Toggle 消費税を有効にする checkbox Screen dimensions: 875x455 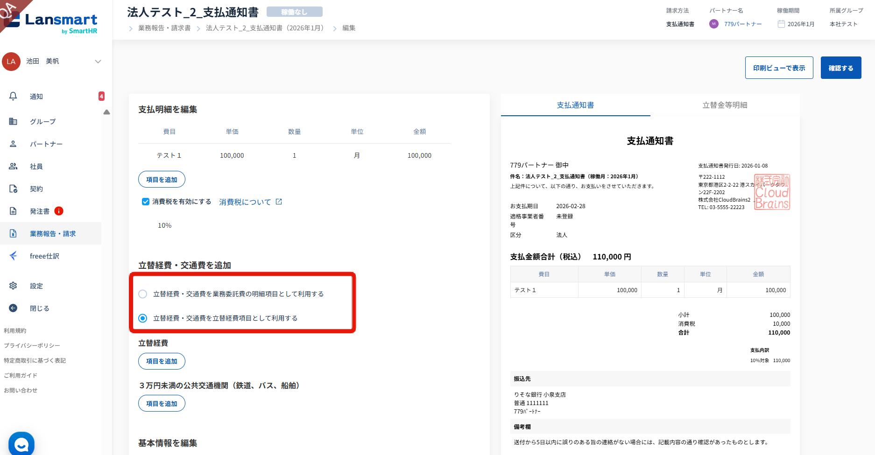coord(145,202)
